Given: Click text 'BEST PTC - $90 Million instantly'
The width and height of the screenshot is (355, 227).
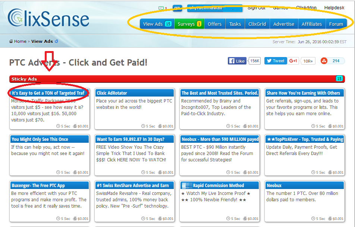Looking at the screenshot, I should pyautogui.click(x=213, y=147).
